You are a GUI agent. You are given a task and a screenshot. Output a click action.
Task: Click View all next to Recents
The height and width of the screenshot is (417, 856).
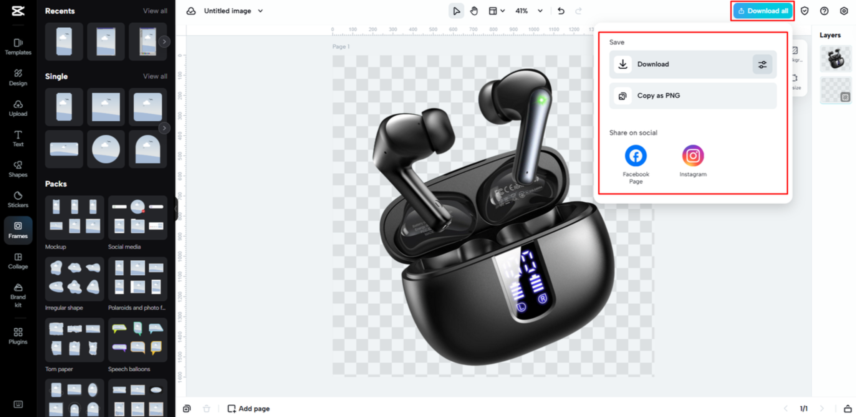(x=155, y=11)
